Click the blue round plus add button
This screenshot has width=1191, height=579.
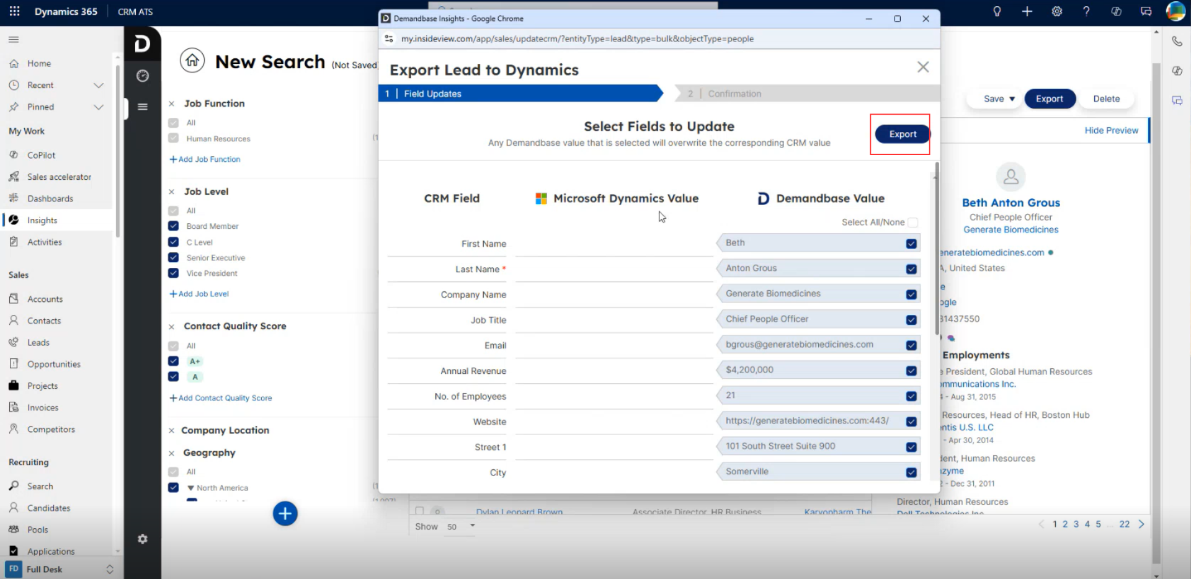pyautogui.click(x=285, y=513)
